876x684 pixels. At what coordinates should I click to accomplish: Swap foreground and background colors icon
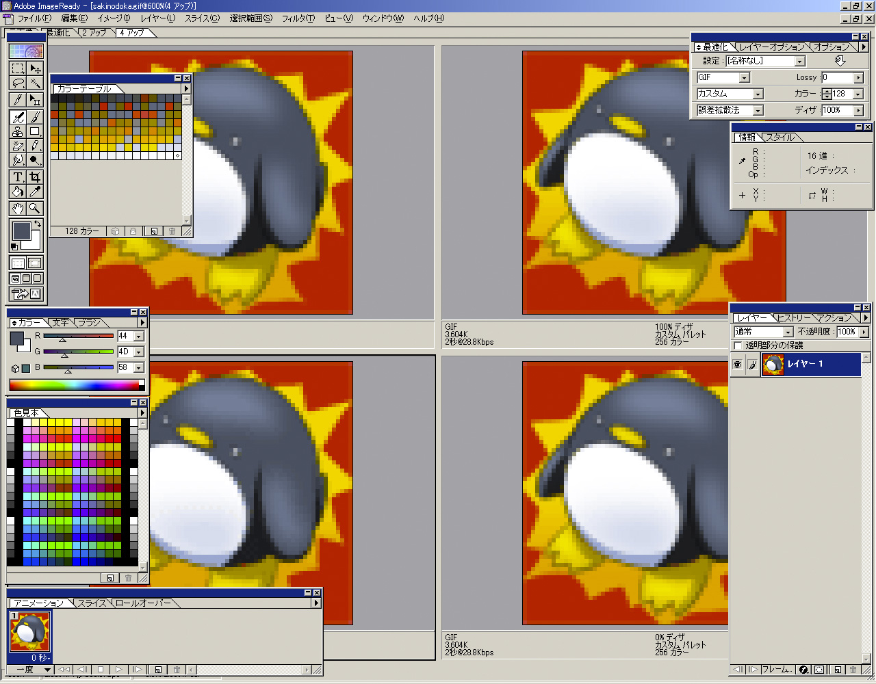(38, 224)
